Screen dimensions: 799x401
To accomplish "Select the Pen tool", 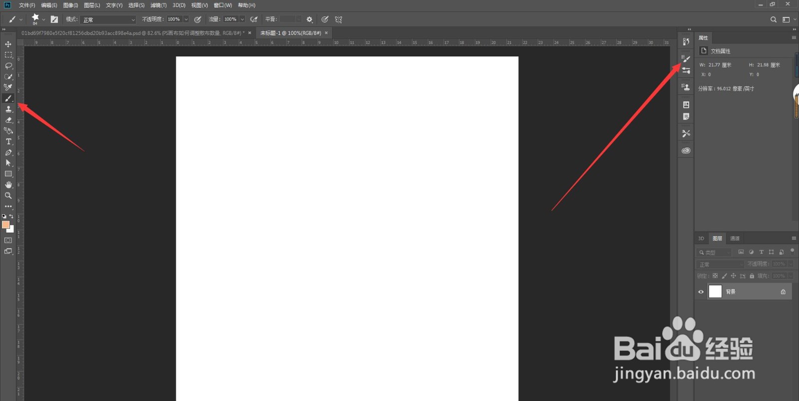I will pos(8,152).
